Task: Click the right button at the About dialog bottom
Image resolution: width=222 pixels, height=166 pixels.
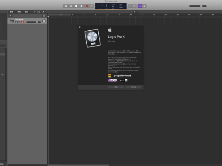Action: [133, 87]
